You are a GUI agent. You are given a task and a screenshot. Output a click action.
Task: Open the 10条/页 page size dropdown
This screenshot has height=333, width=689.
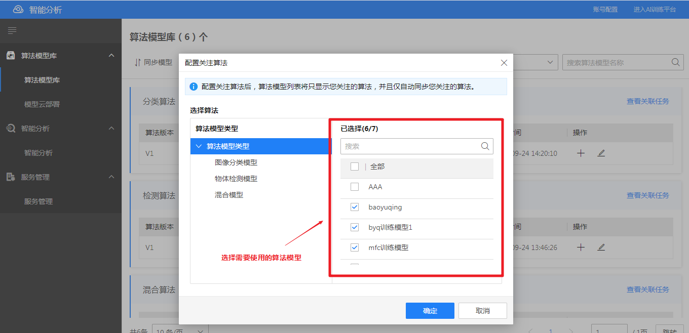click(x=180, y=329)
